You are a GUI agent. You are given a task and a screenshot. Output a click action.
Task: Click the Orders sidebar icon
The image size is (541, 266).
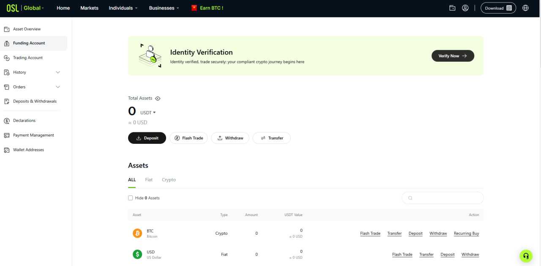coord(6,87)
